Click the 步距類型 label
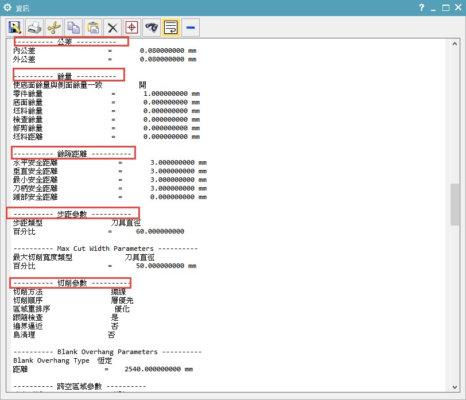This screenshot has width=466, height=400. (x=28, y=223)
